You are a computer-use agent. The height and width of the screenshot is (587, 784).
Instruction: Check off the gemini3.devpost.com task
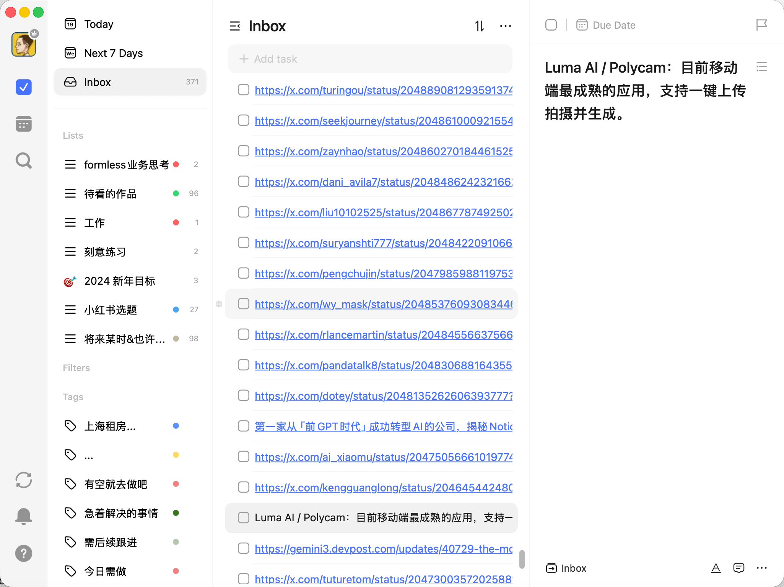[244, 548]
